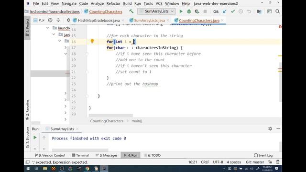Show Git history clock icon
Viewport: 306px width, 172px height.
[x=241, y=11]
